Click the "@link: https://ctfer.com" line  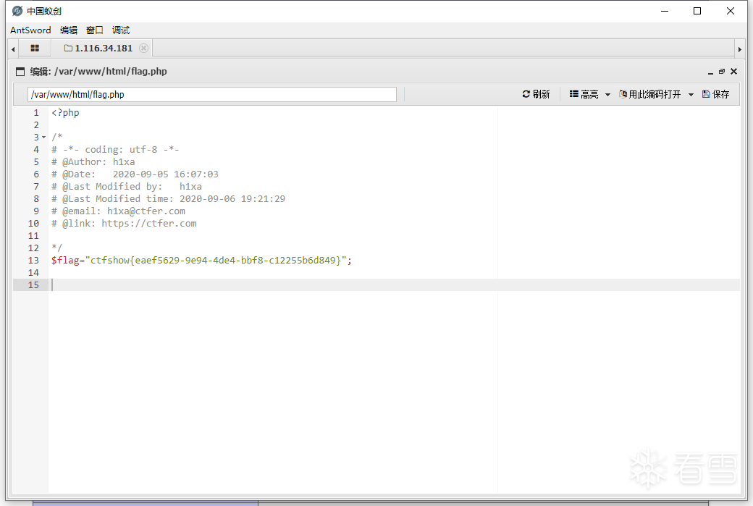point(124,223)
